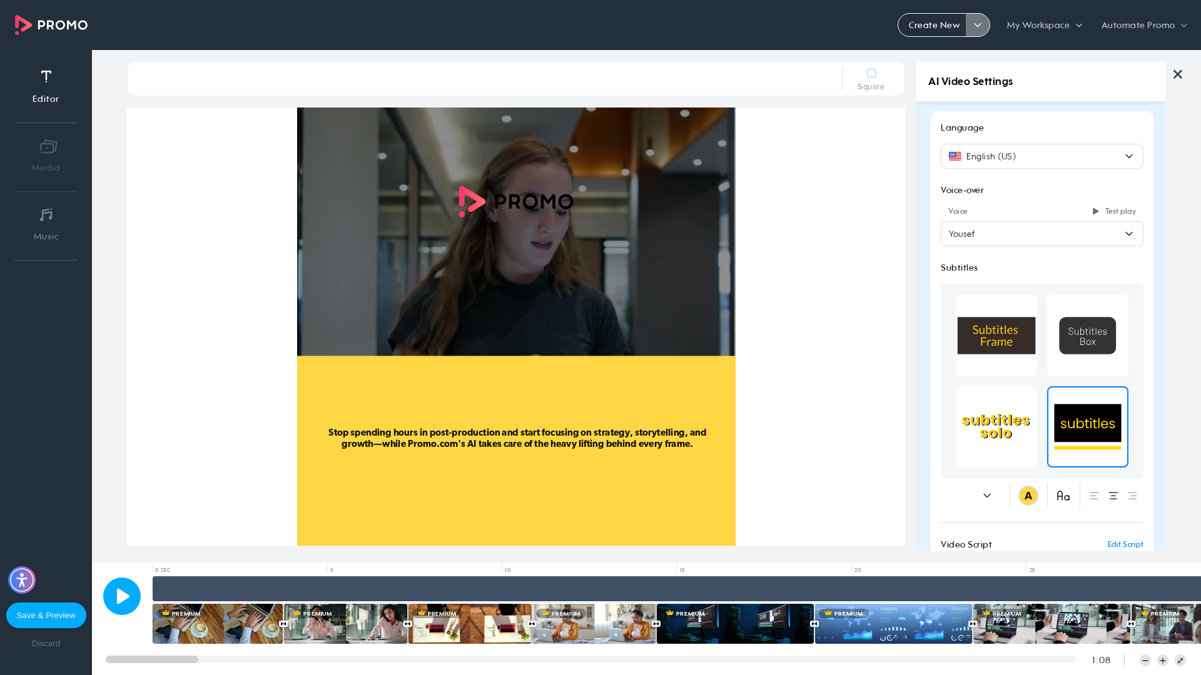
Task: Fit timeline to view icon
Action: (1180, 661)
